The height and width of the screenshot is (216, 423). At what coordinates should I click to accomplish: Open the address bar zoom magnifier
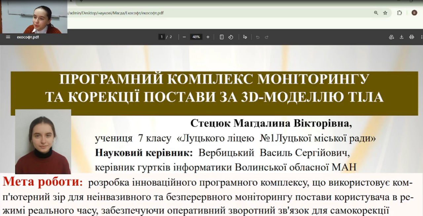(x=376, y=13)
